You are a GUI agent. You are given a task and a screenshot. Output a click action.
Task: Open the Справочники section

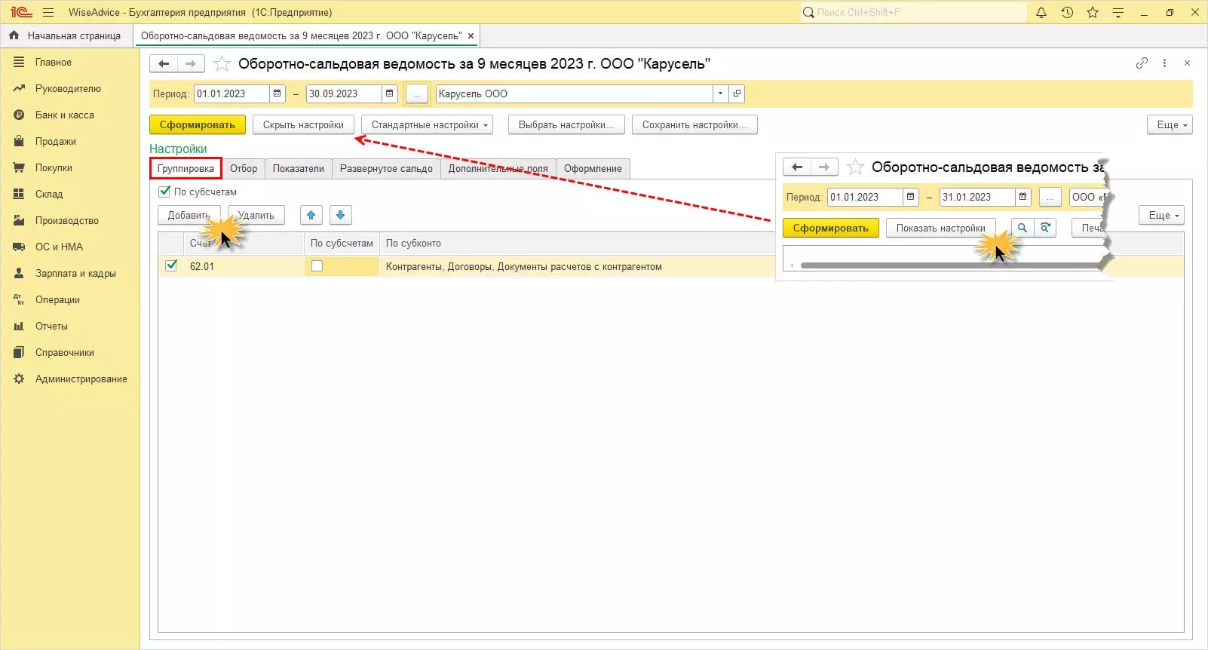[65, 353]
